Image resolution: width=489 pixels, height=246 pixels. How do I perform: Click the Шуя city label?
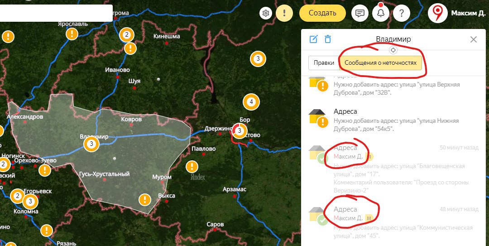click(134, 81)
